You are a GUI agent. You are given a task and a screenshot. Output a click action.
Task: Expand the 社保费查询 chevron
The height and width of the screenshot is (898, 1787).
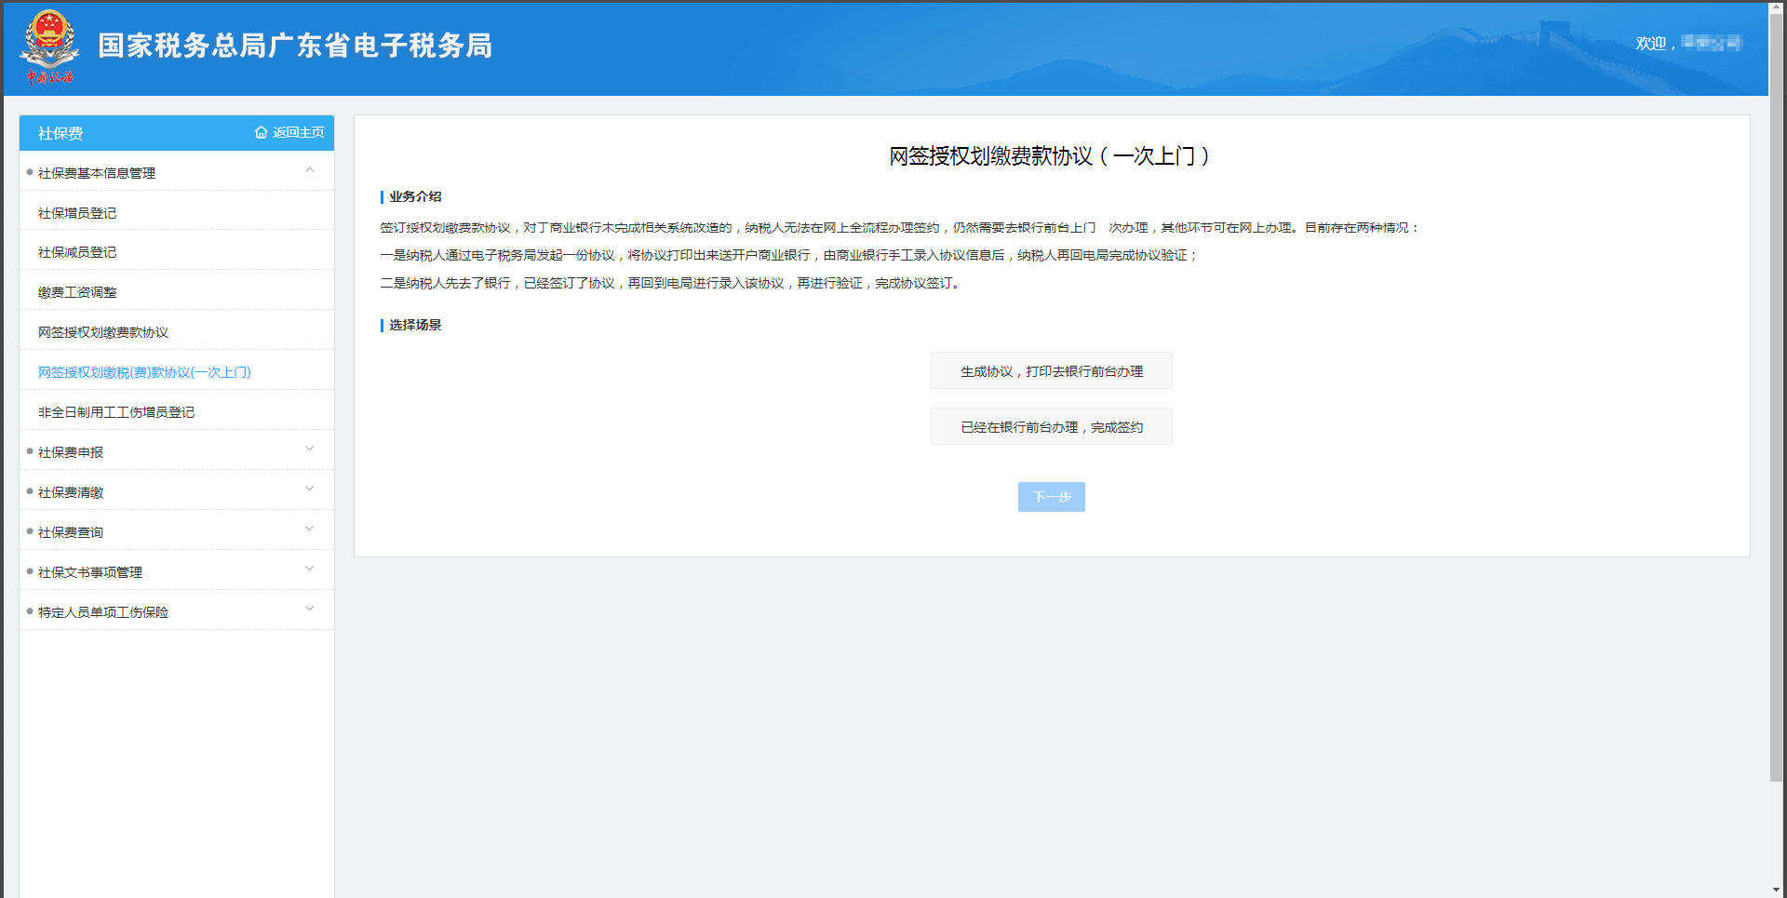(x=310, y=530)
